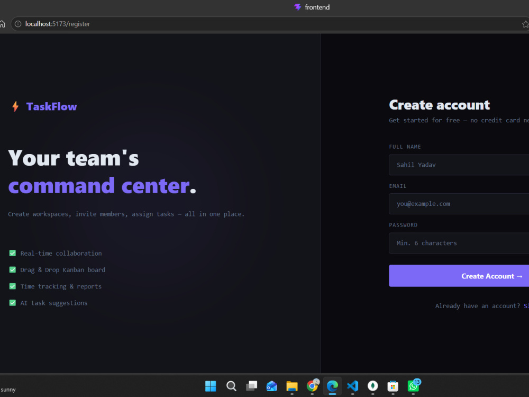Image resolution: width=529 pixels, height=397 pixels.
Task: Click the FULL NAME field label
Action: pyautogui.click(x=405, y=147)
